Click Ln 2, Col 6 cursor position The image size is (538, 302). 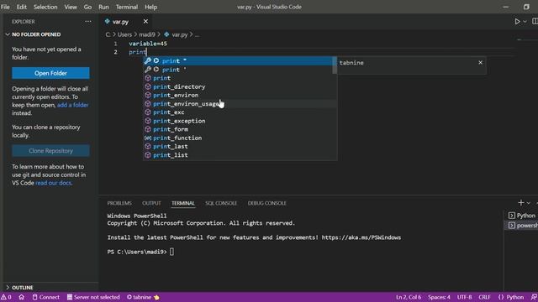coord(409,297)
